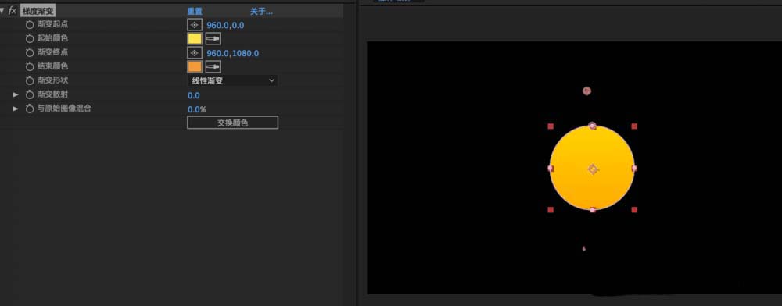
Task: Click 与原始图像混合 value 0.0%
Action: click(196, 109)
